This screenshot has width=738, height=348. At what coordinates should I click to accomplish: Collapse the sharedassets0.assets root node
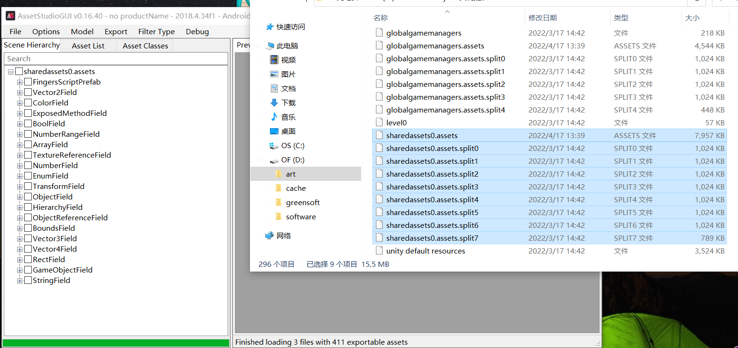pyautogui.click(x=11, y=72)
